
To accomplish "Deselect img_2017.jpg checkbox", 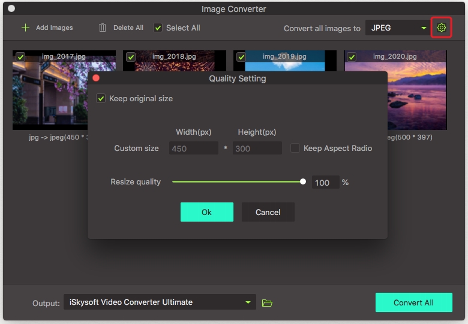I will point(20,57).
